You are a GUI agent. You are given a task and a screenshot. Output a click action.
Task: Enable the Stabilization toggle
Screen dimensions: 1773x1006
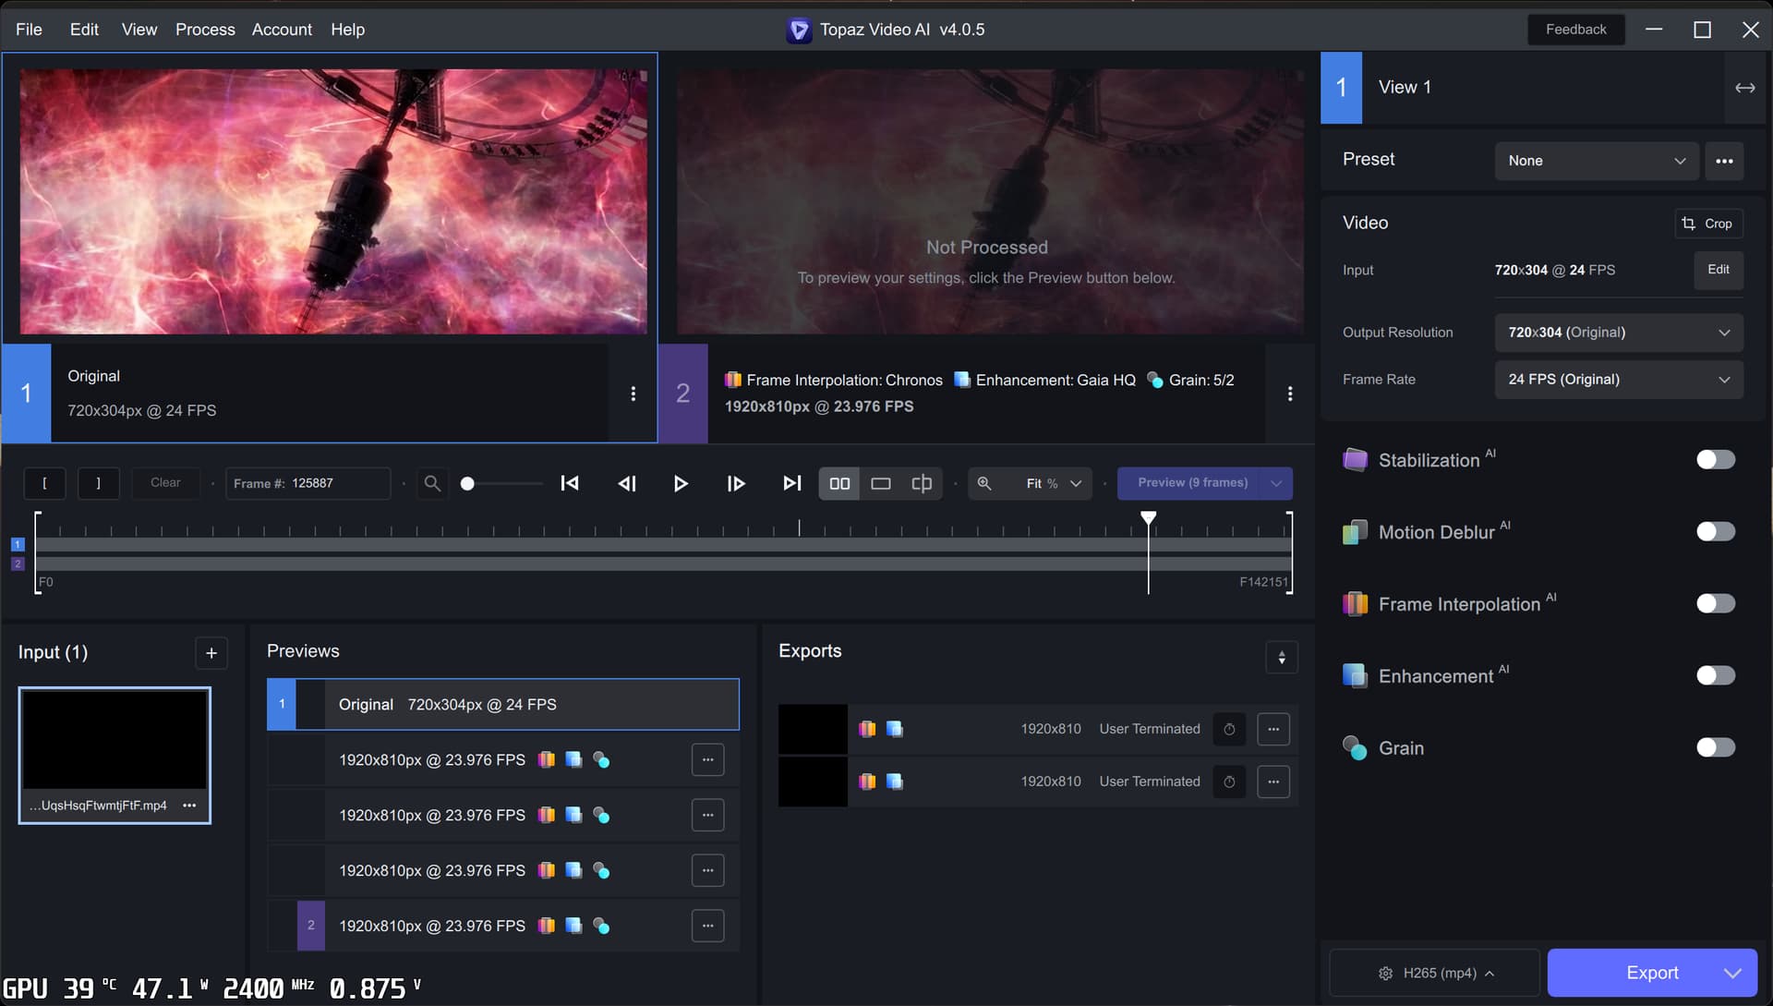[1715, 460]
